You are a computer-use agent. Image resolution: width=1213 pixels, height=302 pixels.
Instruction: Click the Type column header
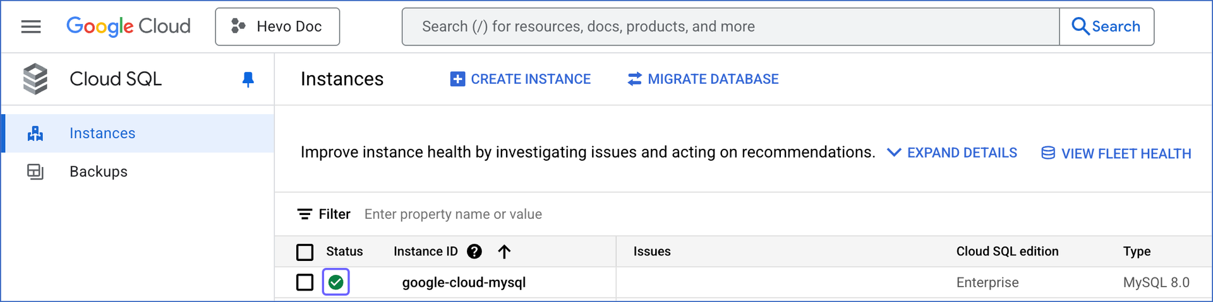tap(1137, 252)
